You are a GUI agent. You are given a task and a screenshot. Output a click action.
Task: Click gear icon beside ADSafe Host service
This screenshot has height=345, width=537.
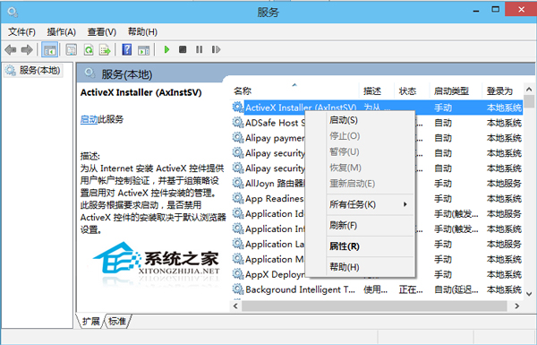pos(238,122)
